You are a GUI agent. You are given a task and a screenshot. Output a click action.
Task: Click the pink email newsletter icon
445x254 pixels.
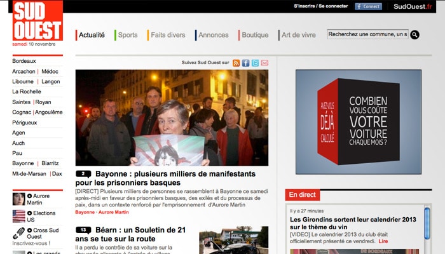coord(264,63)
